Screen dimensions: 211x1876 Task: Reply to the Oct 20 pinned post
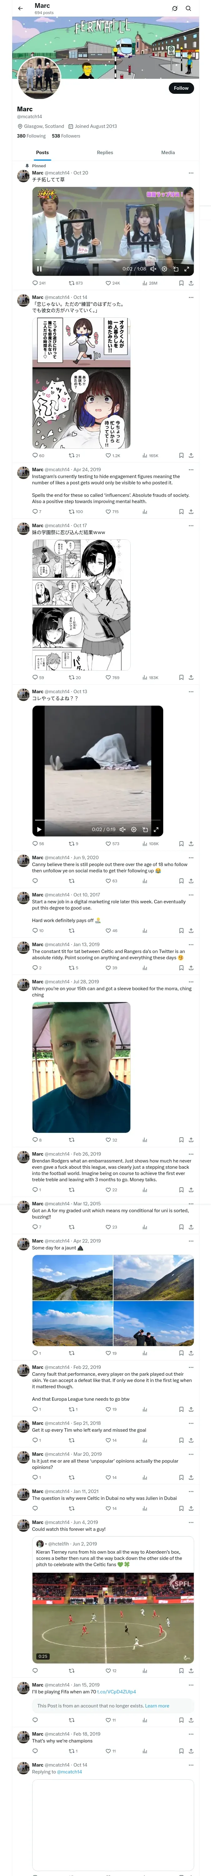35,283
